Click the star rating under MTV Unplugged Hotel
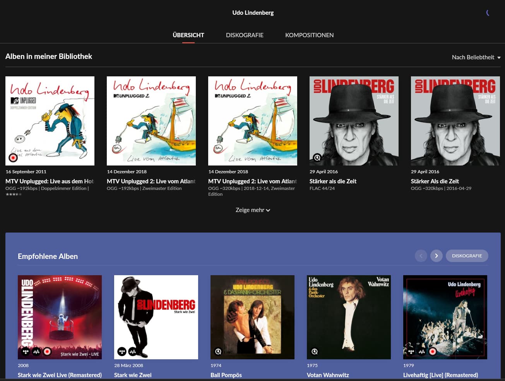This screenshot has width=505, height=381. (x=14, y=194)
